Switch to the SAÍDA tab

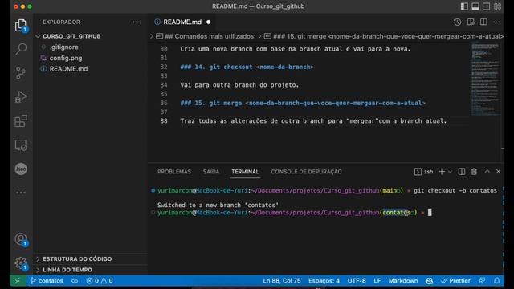tap(211, 172)
